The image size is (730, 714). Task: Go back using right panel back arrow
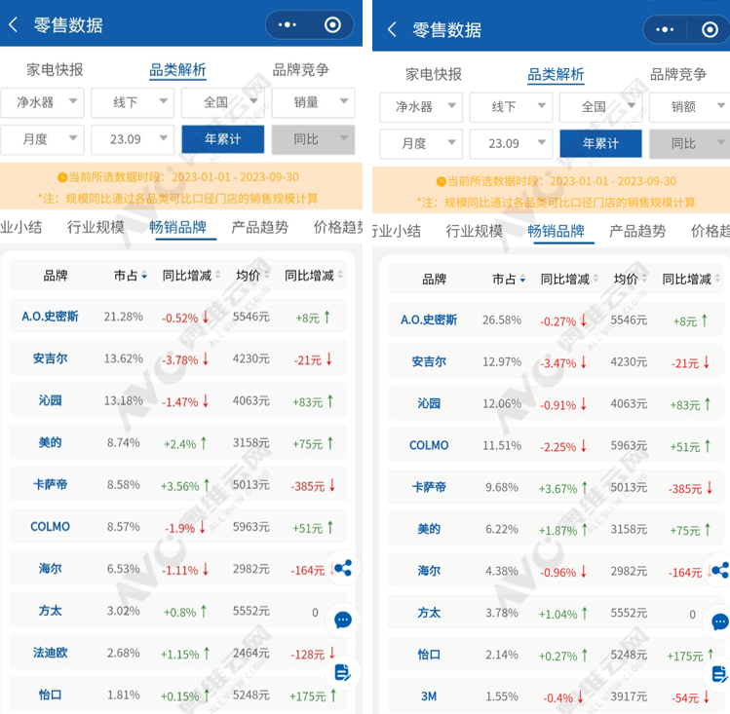click(392, 29)
